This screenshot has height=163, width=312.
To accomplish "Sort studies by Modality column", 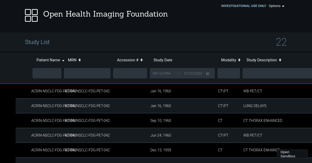I will coord(231,60).
